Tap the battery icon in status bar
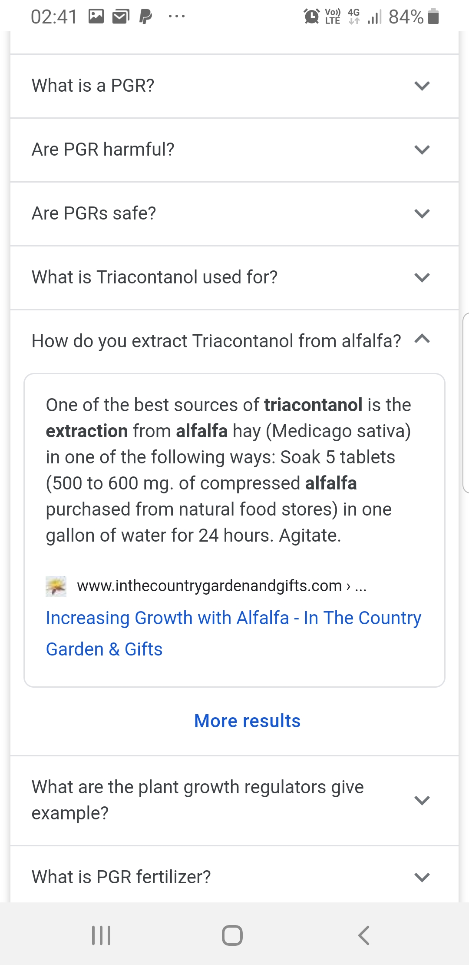This screenshot has height=965, width=469. (433, 17)
